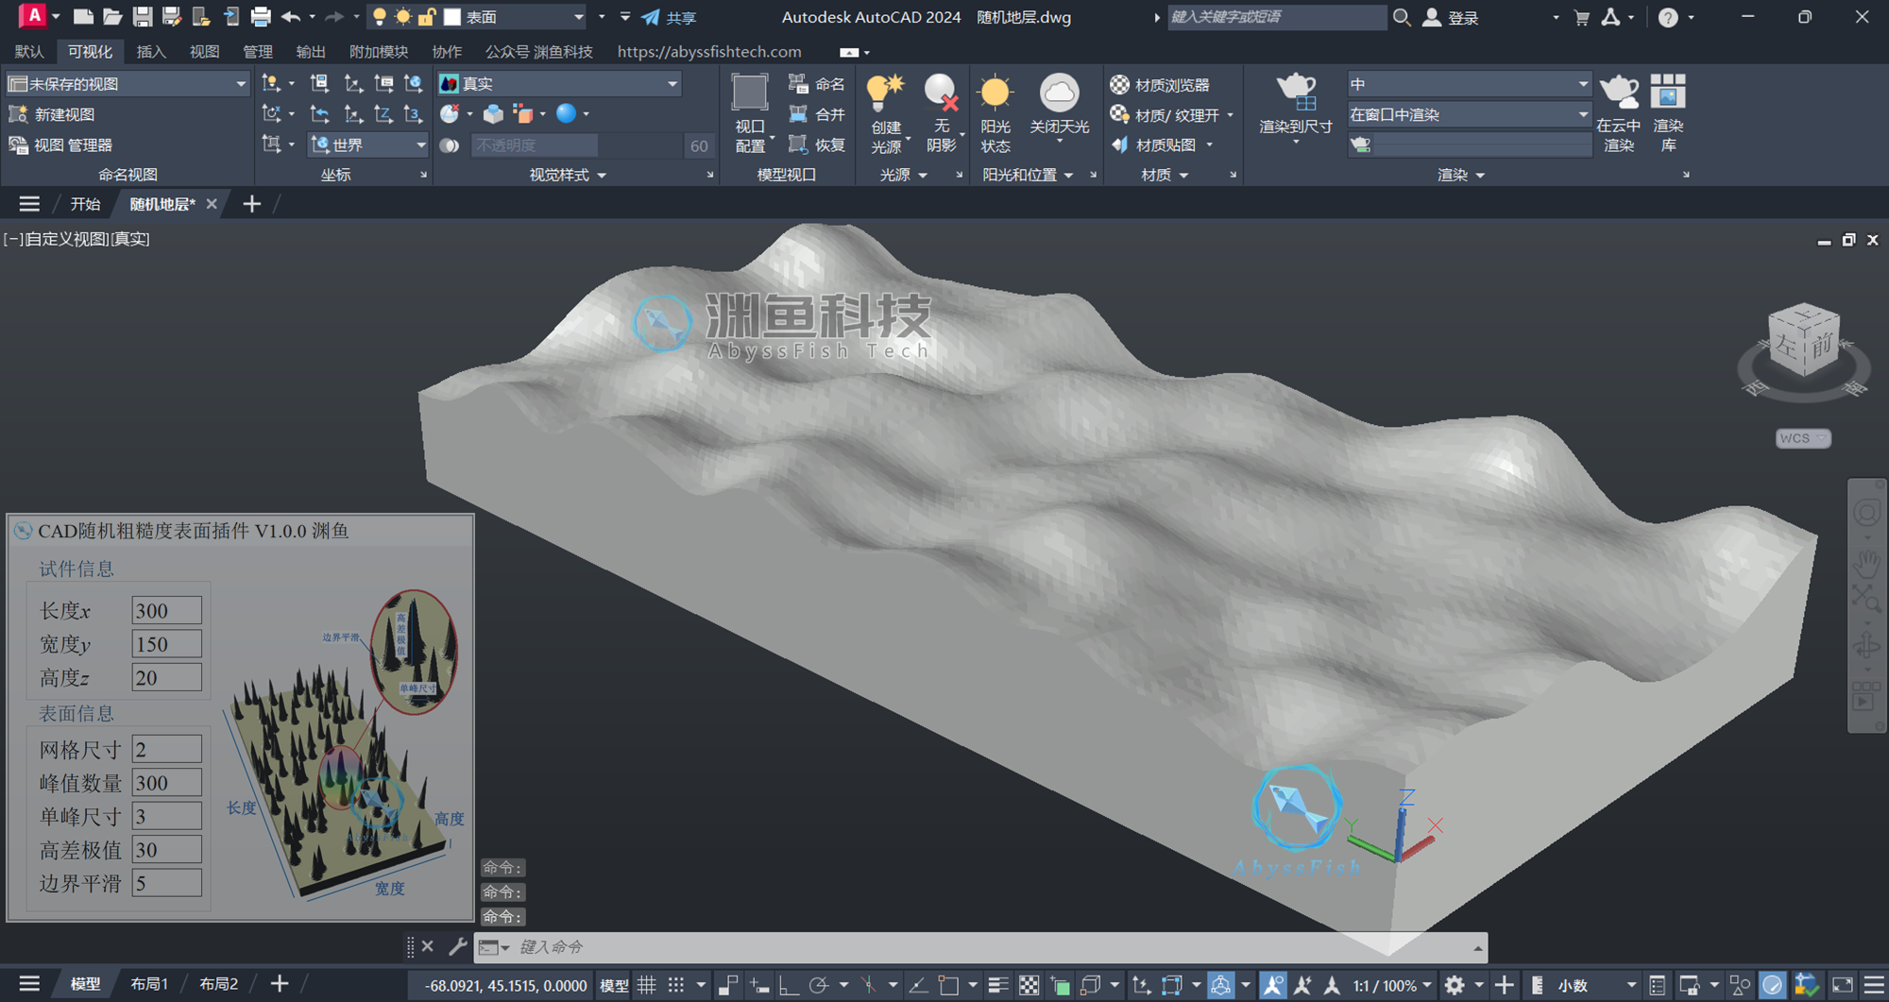Toggle lineweight display in status bar
This screenshot has height=1002, width=1889.
tap(998, 985)
